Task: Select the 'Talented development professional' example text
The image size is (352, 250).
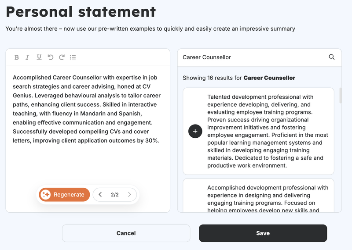Action: click(x=268, y=131)
